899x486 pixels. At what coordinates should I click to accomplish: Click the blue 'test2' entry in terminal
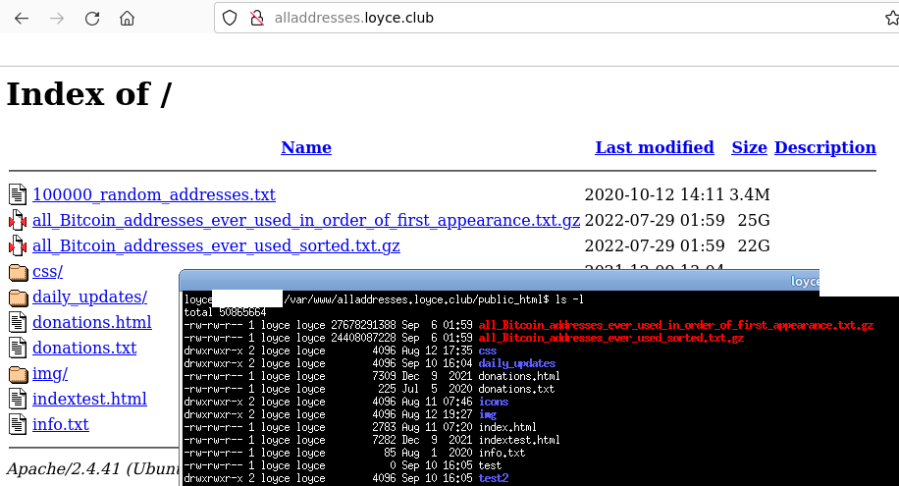tap(493, 478)
